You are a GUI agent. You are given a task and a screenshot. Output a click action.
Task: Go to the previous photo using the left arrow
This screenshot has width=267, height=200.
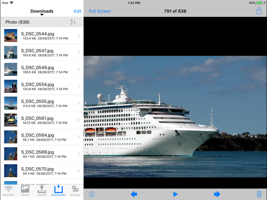point(134,194)
